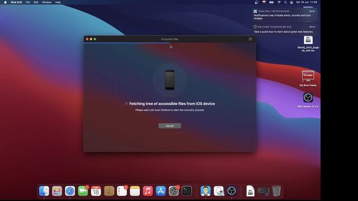
Task: Select the Win10 English x64 ISO desktop file
Action: pos(308,44)
